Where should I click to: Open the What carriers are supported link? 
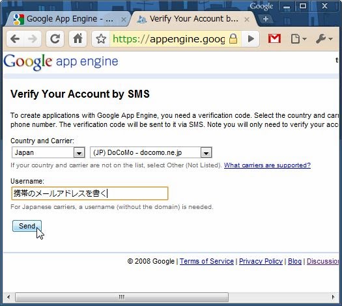(267, 165)
